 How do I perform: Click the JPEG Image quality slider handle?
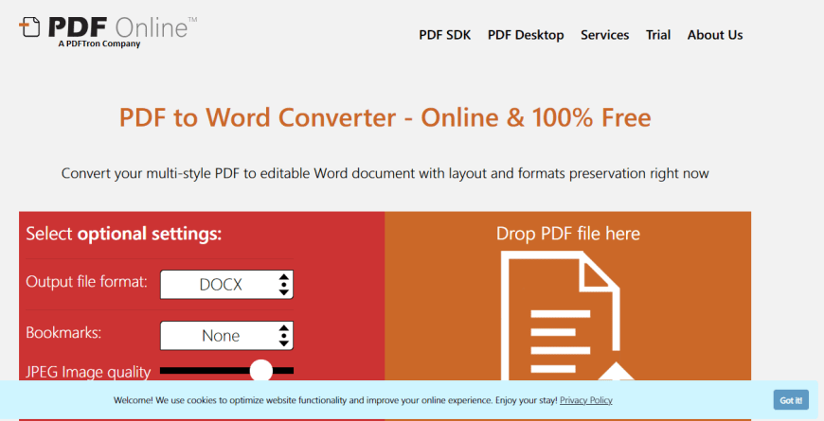261,371
